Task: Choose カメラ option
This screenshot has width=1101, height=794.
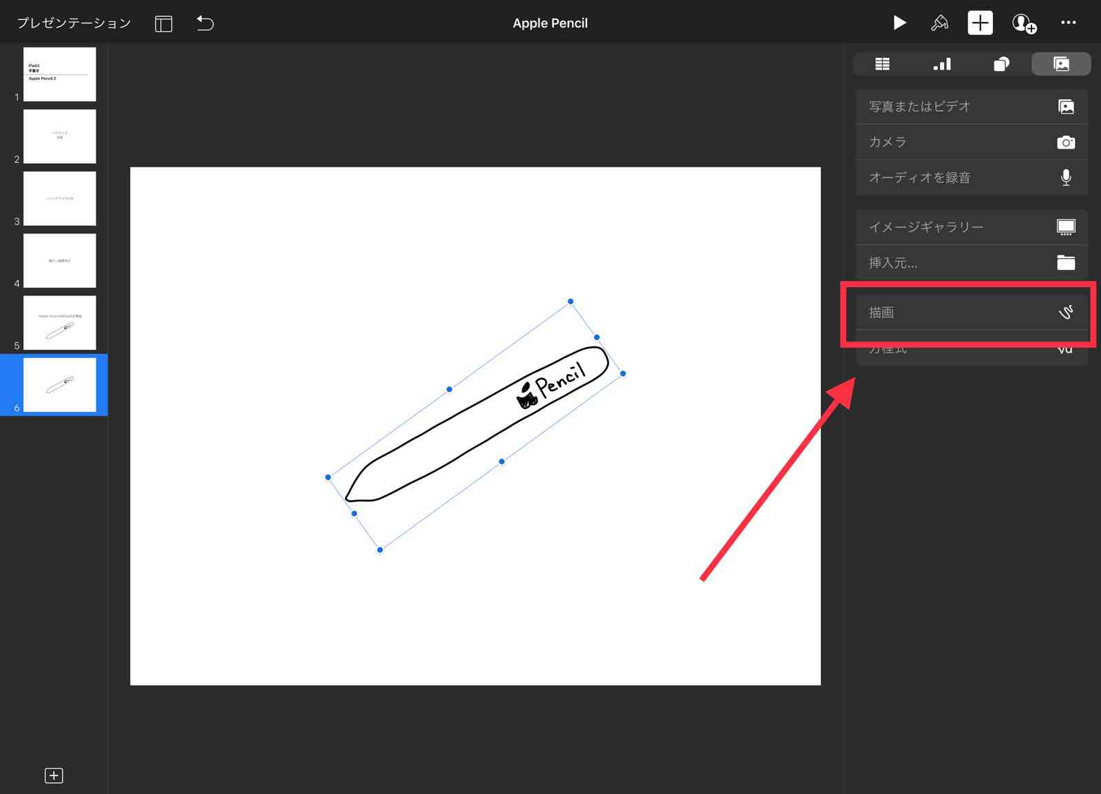Action: pos(972,142)
